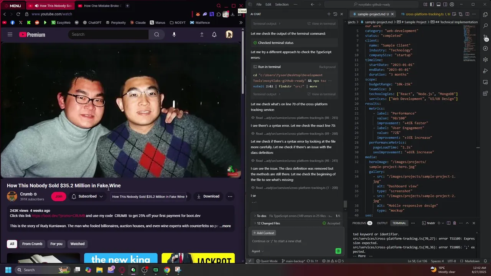Select the 'From Crumb' filter chip
Viewport: 491px width, 276px height.
pyautogui.click(x=32, y=244)
